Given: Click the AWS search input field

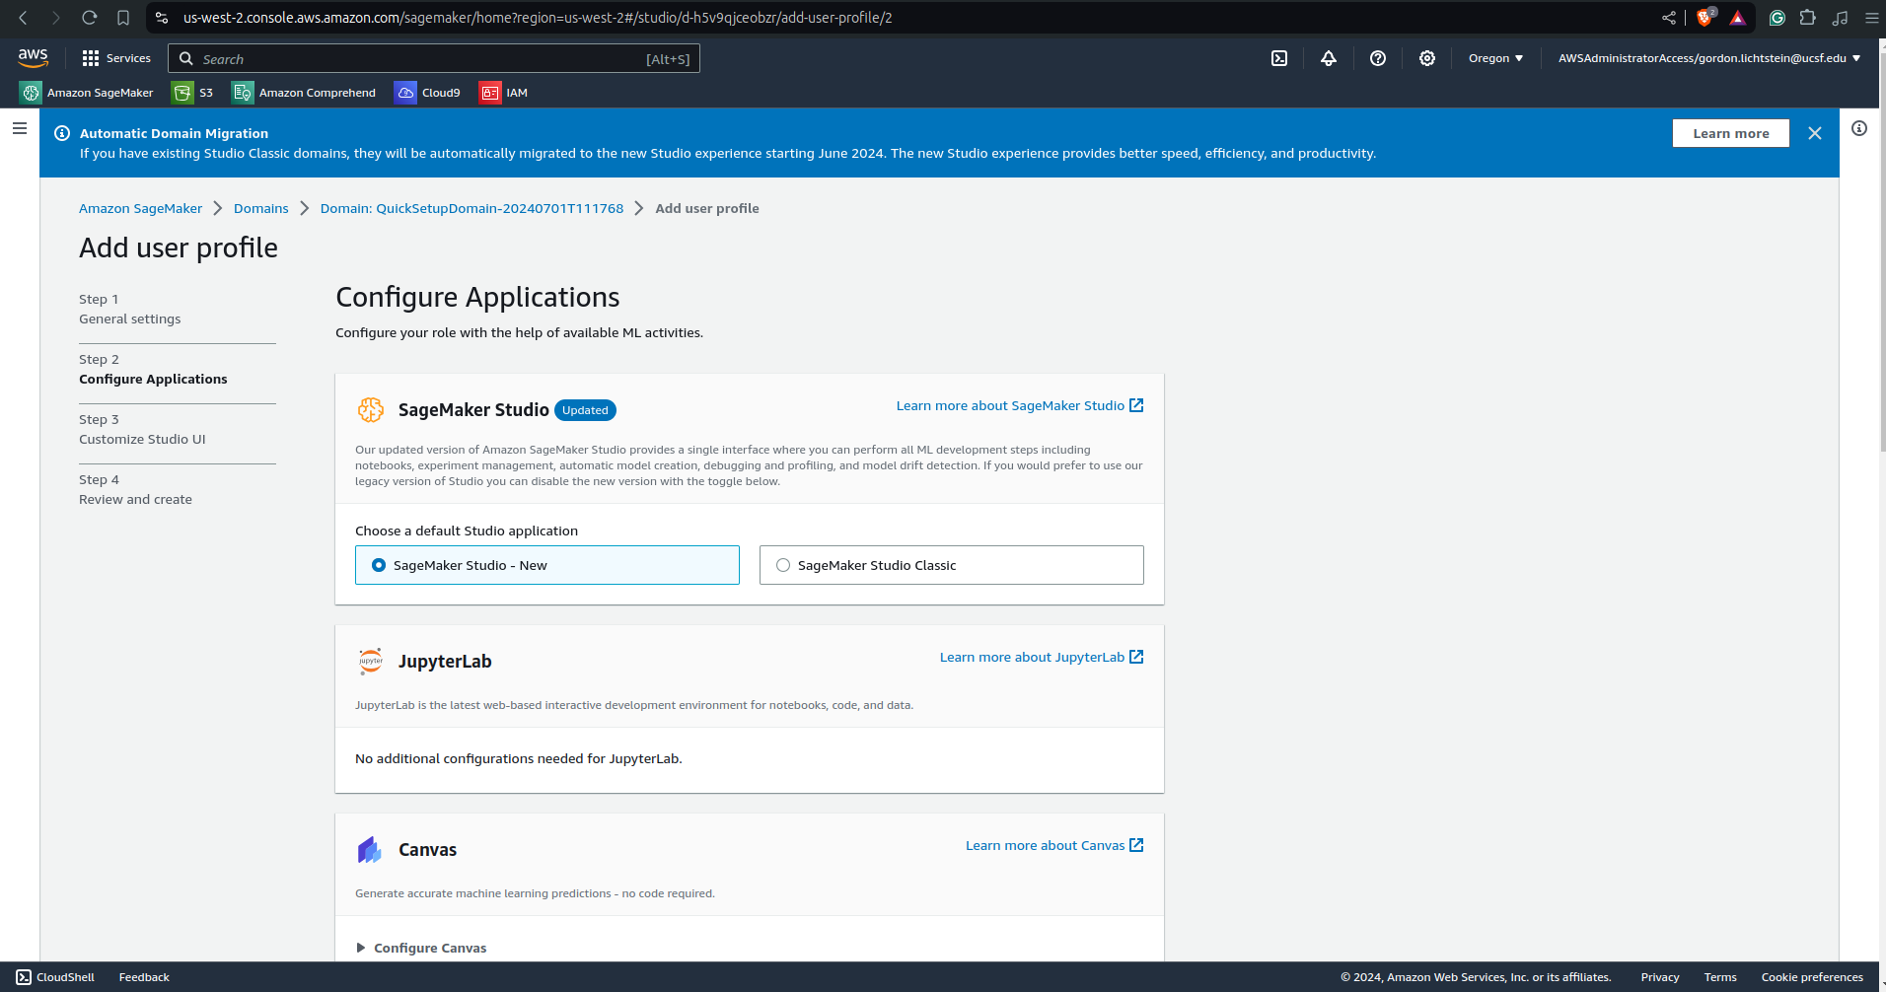Looking at the screenshot, I should click(434, 58).
